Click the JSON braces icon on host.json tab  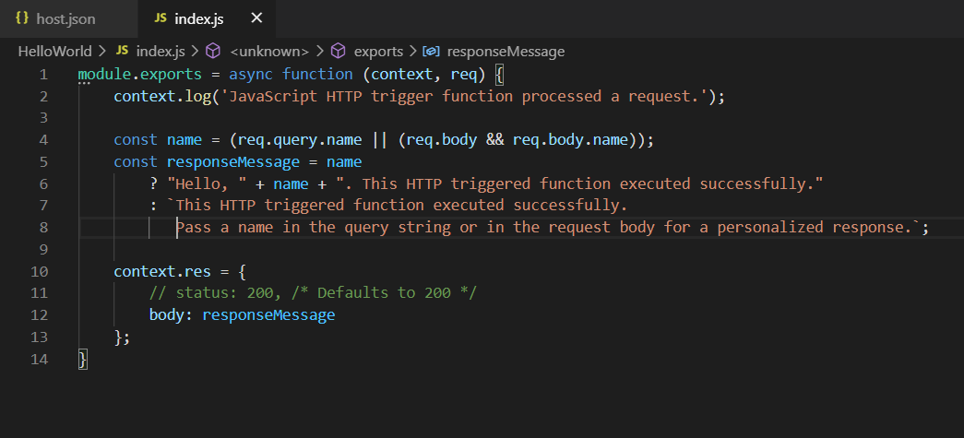(22, 18)
